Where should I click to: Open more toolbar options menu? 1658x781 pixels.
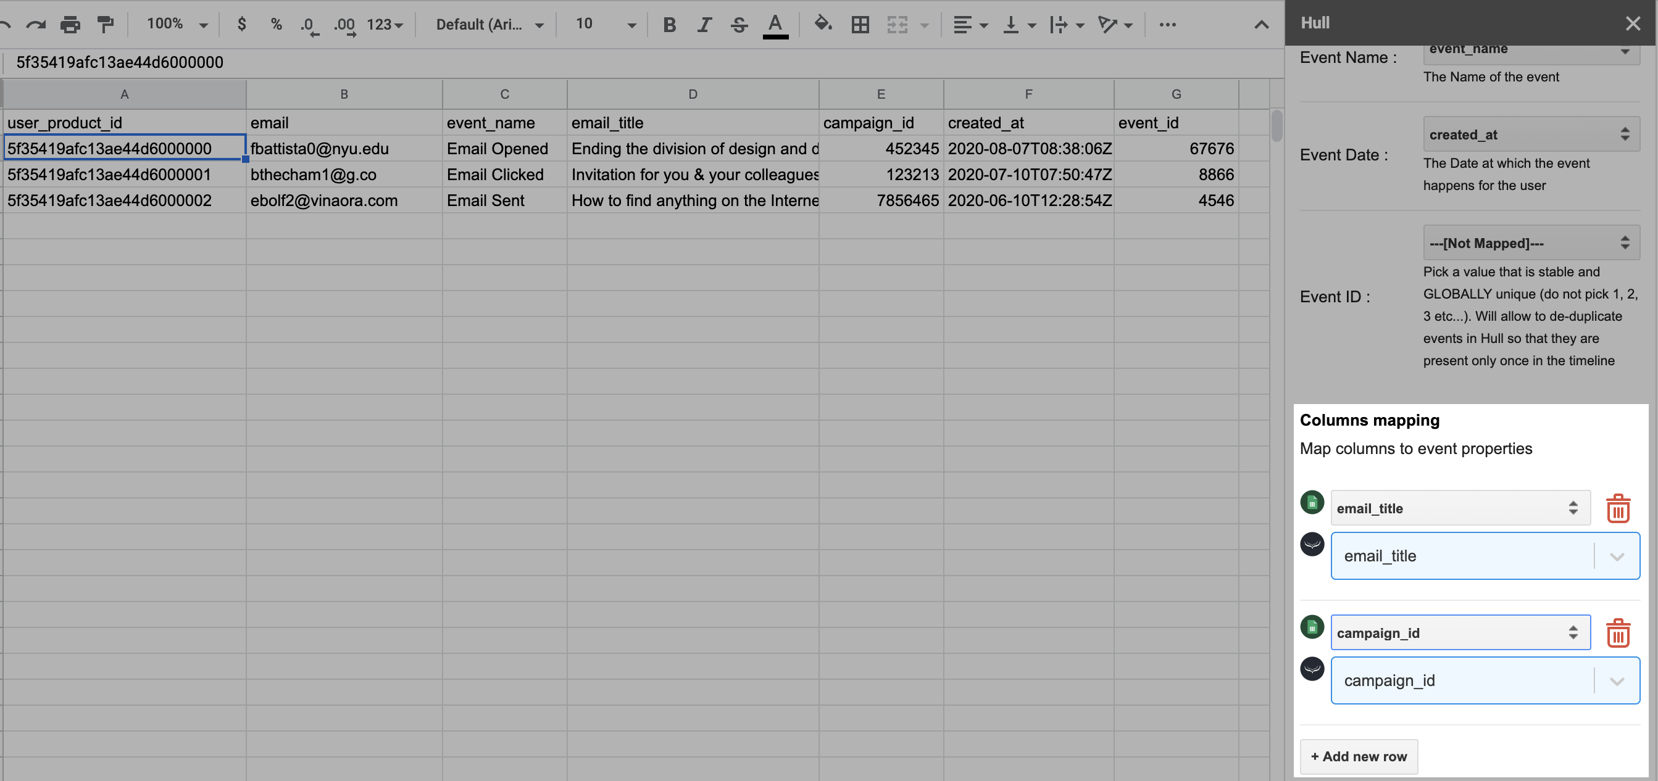click(1167, 25)
